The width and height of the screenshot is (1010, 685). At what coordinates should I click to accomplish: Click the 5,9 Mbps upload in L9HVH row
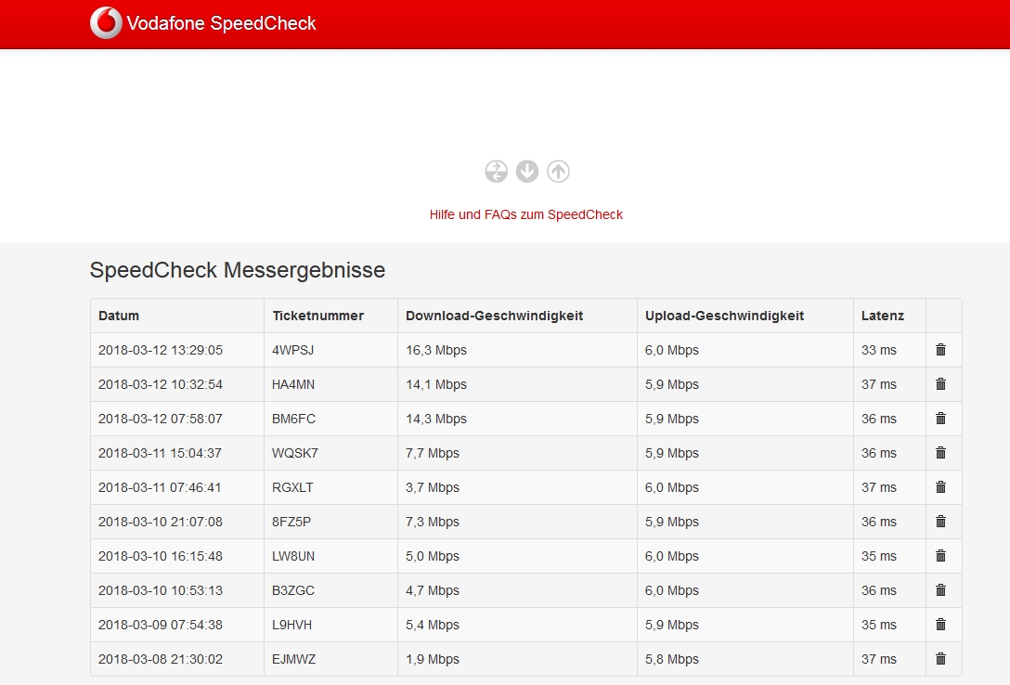pos(672,625)
